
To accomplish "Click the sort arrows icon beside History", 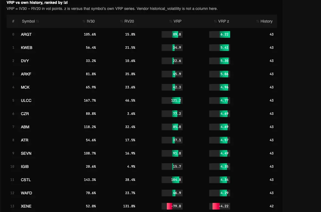I will (258, 21).
